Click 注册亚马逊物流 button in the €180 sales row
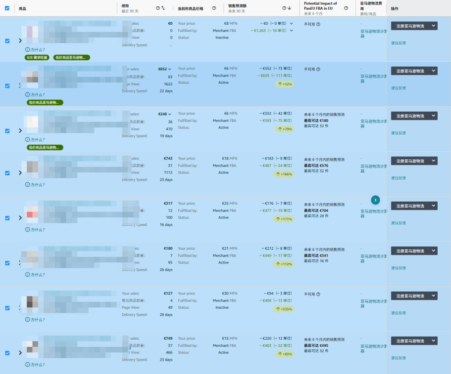451x374 pixels. [410, 251]
